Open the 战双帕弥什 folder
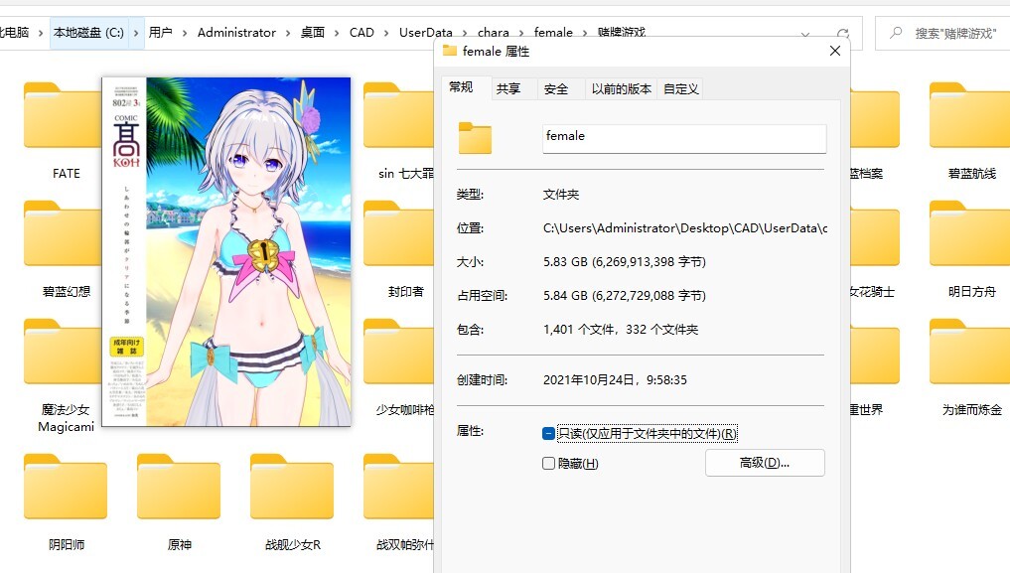This screenshot has width=1010, height=573. coord(399,502)
